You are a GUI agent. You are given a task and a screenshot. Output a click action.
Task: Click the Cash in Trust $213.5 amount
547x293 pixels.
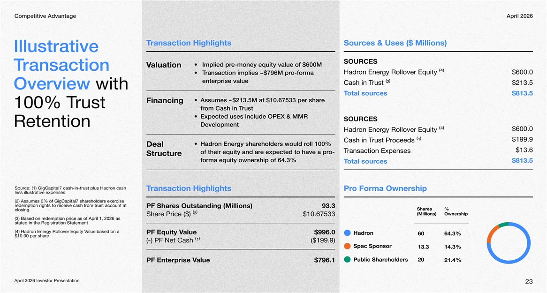[x=522, y=83]
